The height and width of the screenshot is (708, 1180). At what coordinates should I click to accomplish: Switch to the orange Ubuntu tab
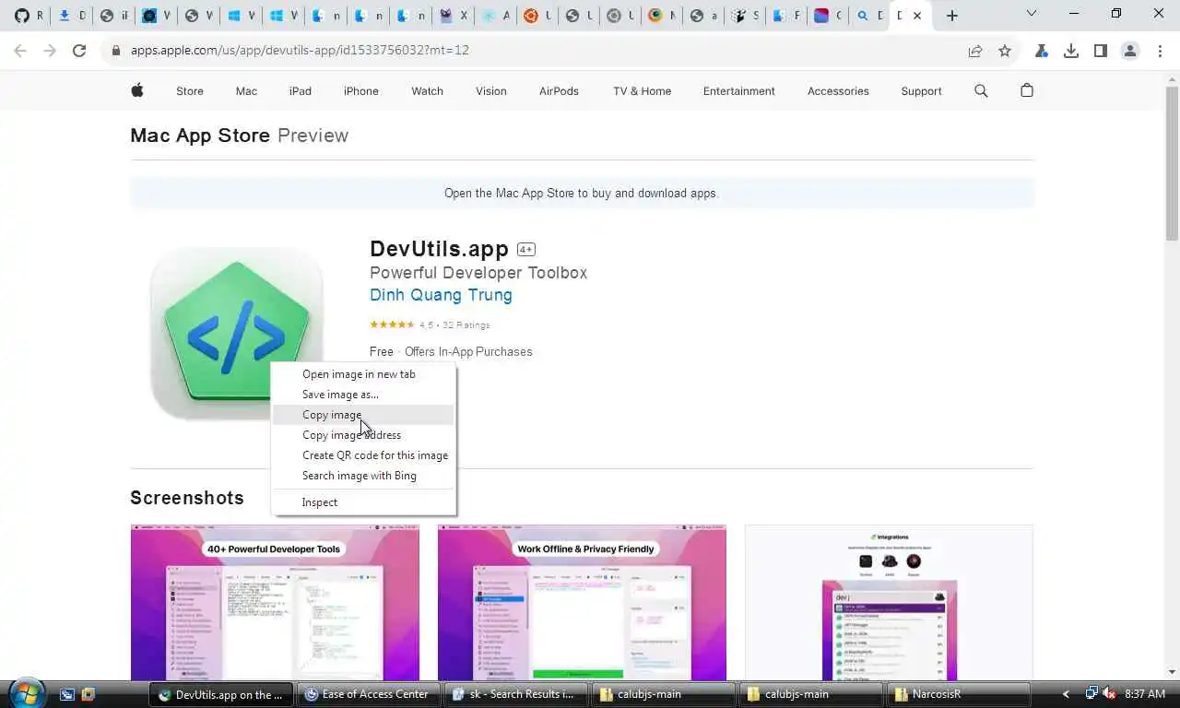click(537, 16)
